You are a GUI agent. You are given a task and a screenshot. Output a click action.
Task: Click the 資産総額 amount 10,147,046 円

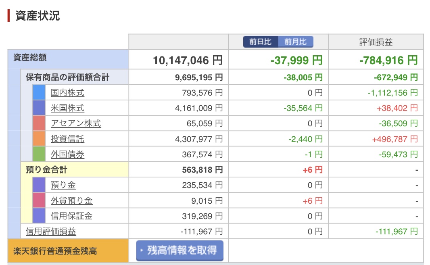pyautogui.click(x=188, y=61)
